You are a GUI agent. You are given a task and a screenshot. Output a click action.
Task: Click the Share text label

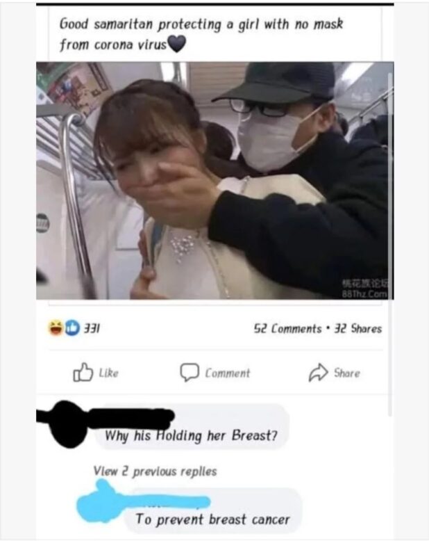[x=346, y=373]
